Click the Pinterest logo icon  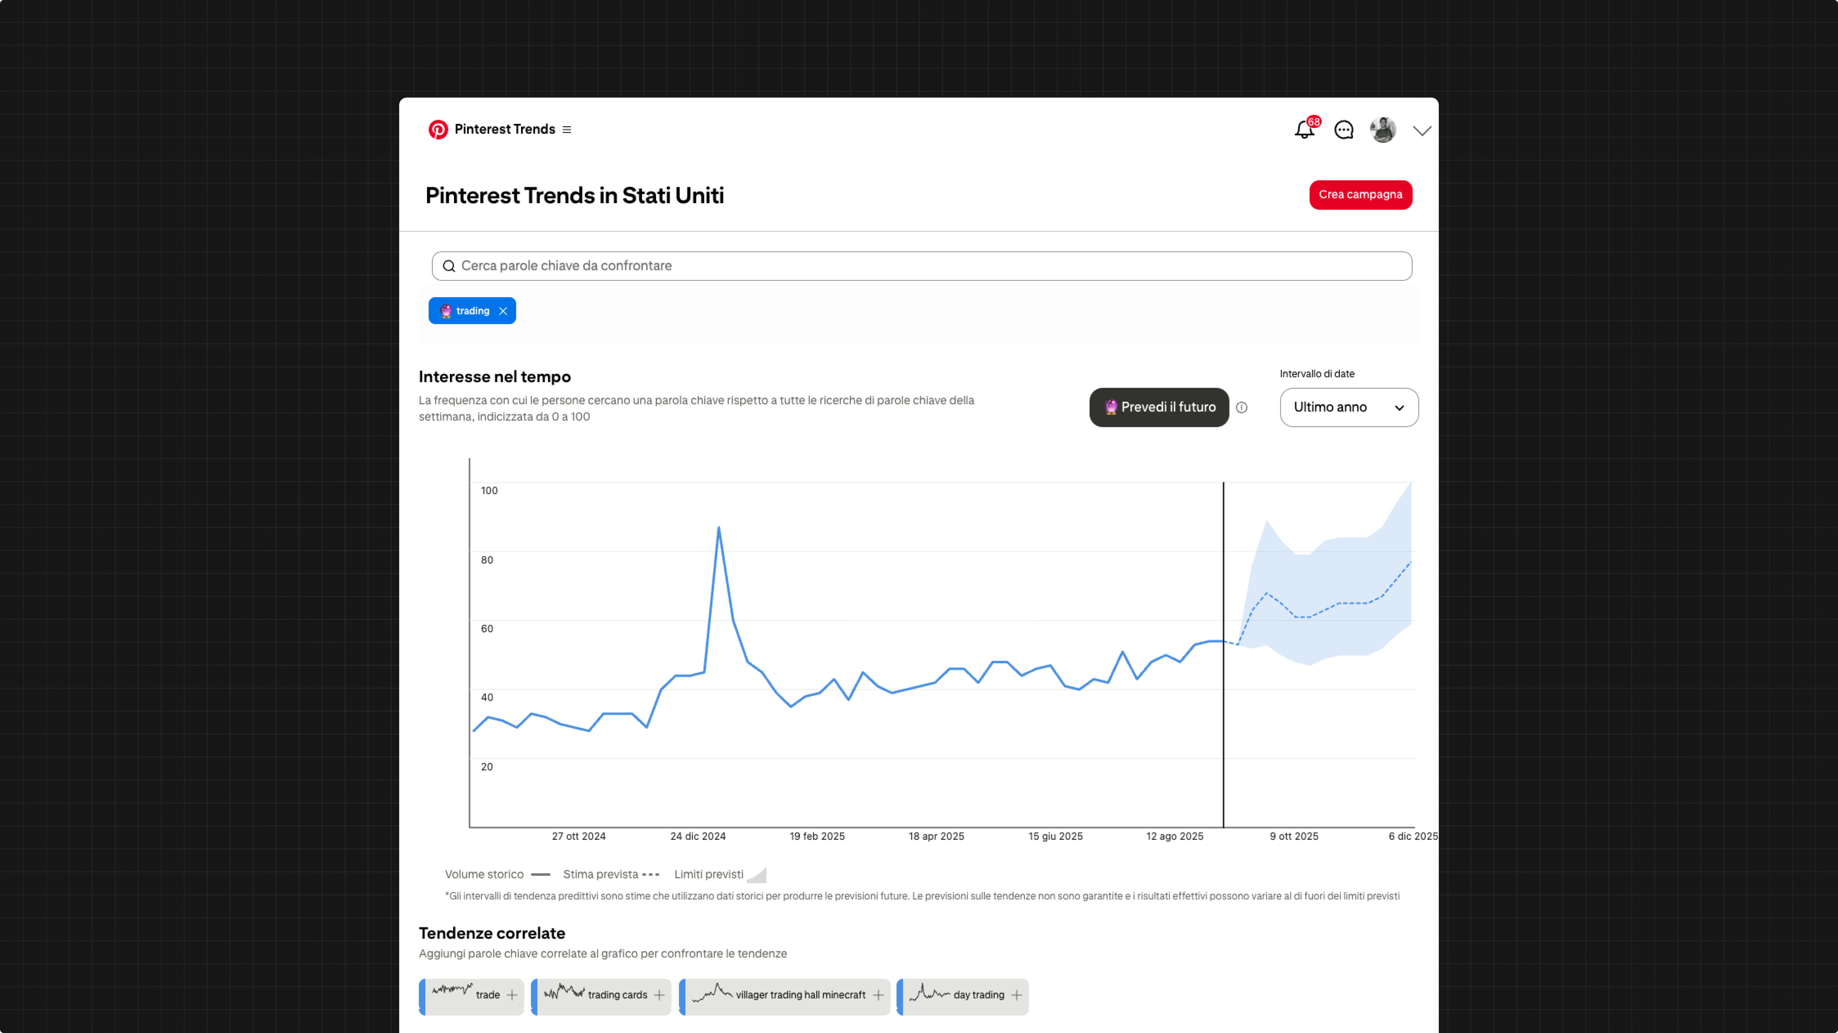(x=438, y=129)
